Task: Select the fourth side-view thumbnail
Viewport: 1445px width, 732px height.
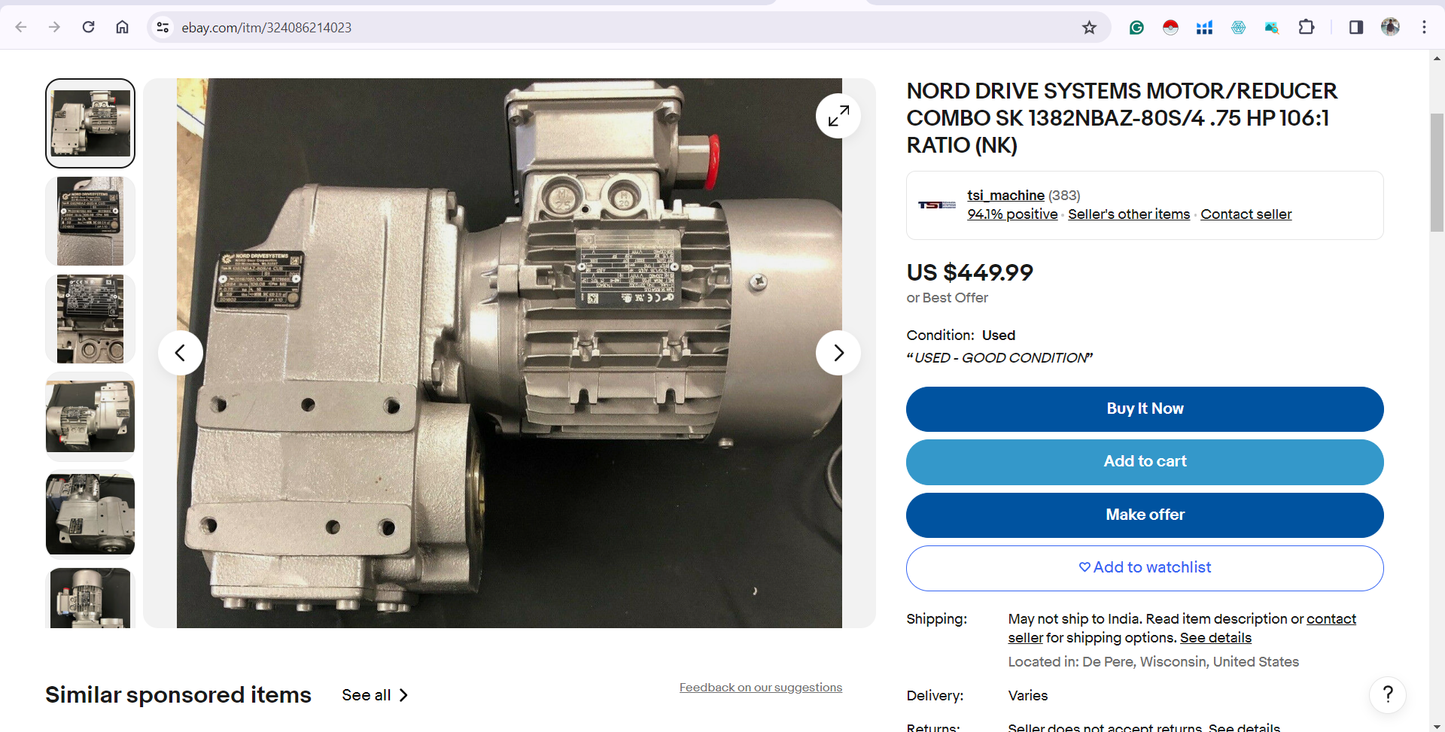Action: coord(90,417)
